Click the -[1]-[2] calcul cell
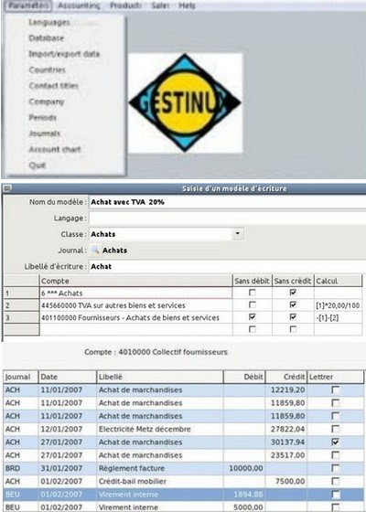Image resolution: width=366 pixels, height=512 pixels. click(x=339, y=317)
